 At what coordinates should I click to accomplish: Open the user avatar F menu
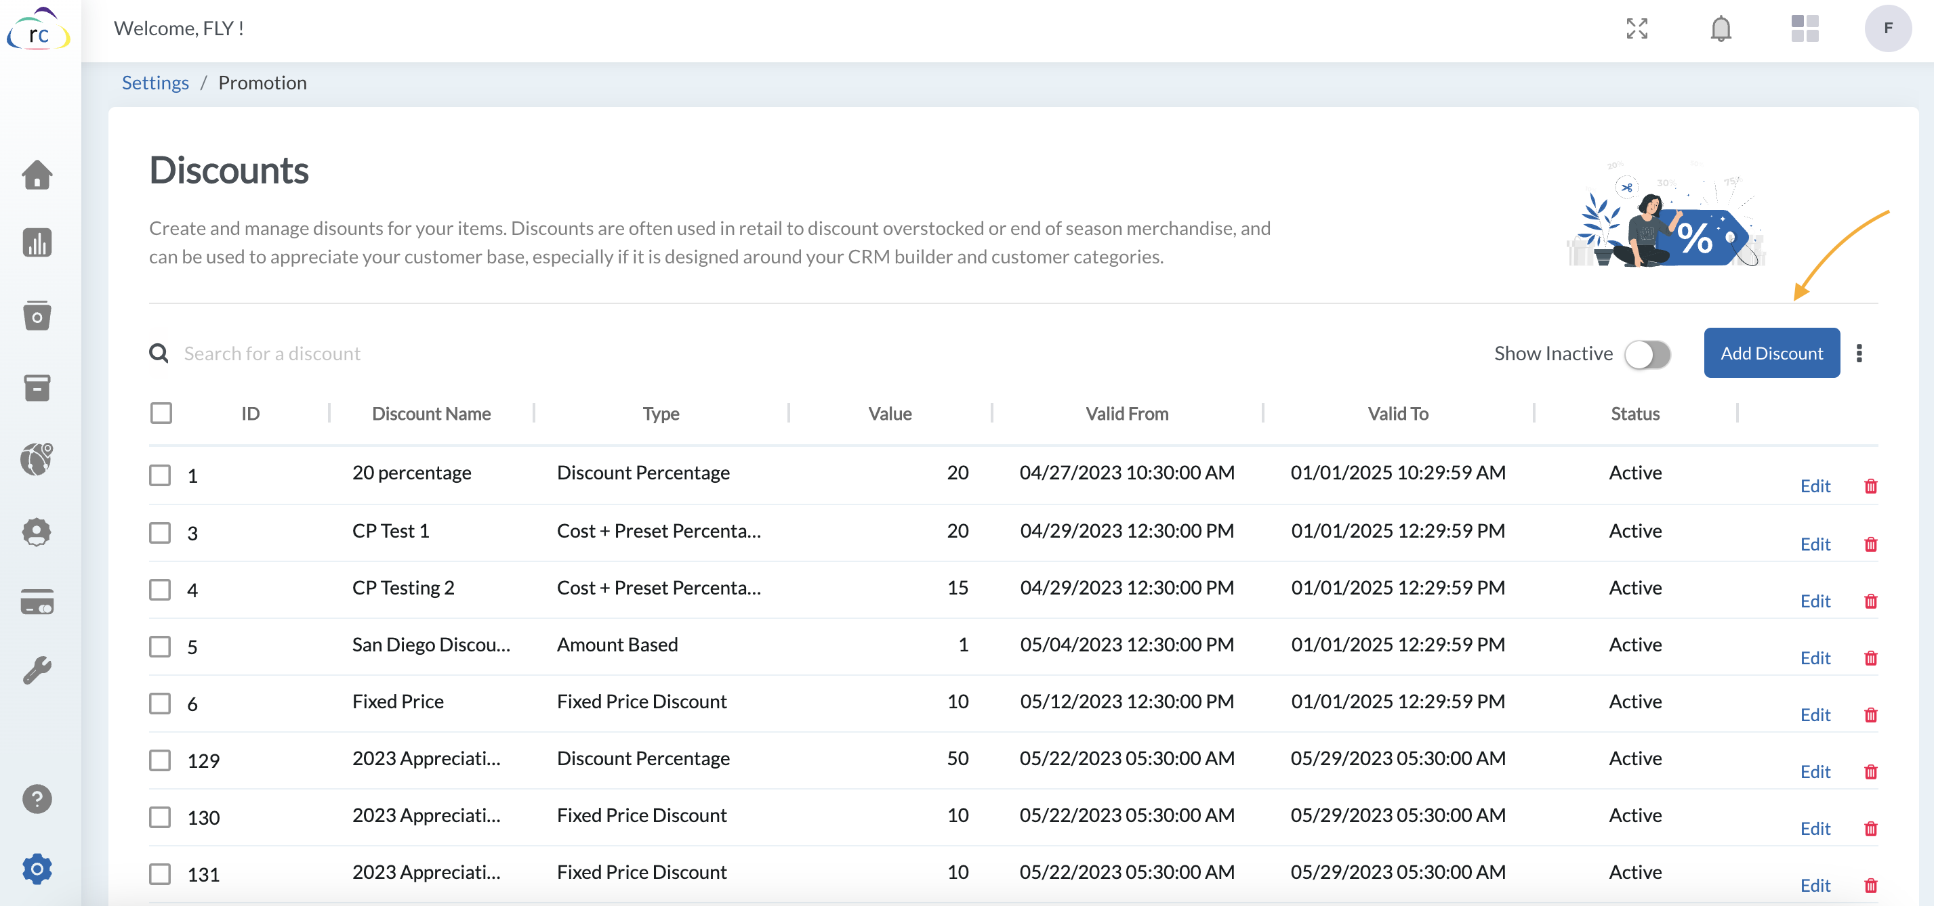[x=1887, y=28]
